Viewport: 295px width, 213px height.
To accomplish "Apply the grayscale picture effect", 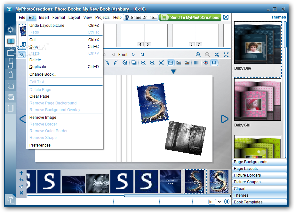I will (179, 63).
